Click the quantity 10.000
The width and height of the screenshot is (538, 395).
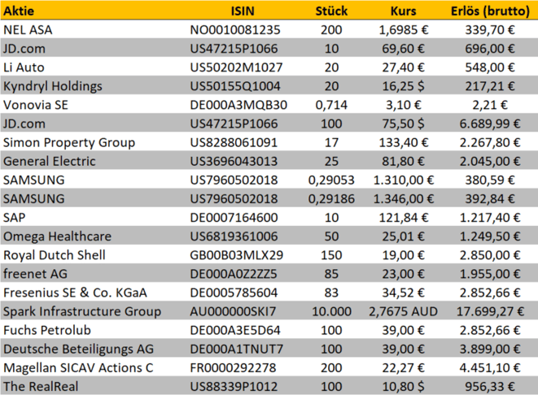(x=331, y=311)
